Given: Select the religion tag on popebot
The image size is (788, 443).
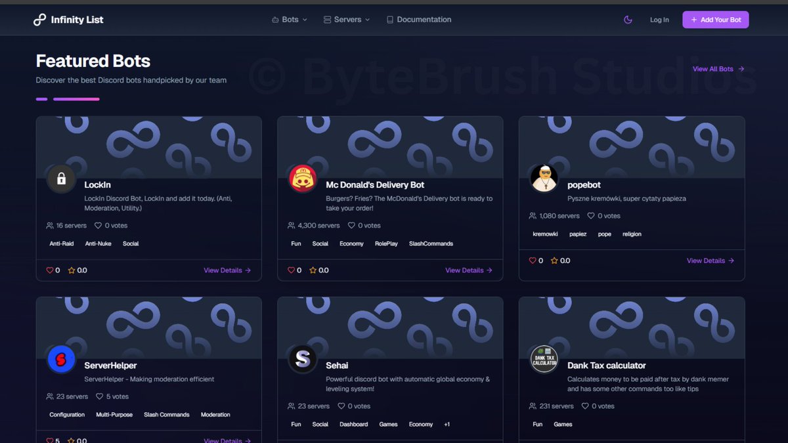Looking at the screenshot, I should 632,234.
